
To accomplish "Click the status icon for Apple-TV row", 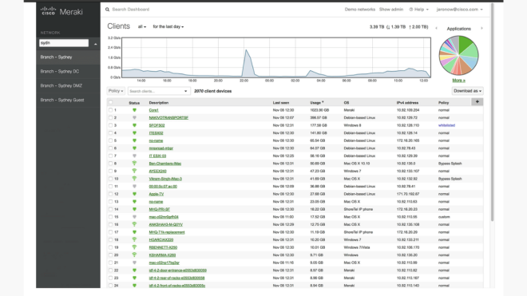I will click(x=134, y=194).
